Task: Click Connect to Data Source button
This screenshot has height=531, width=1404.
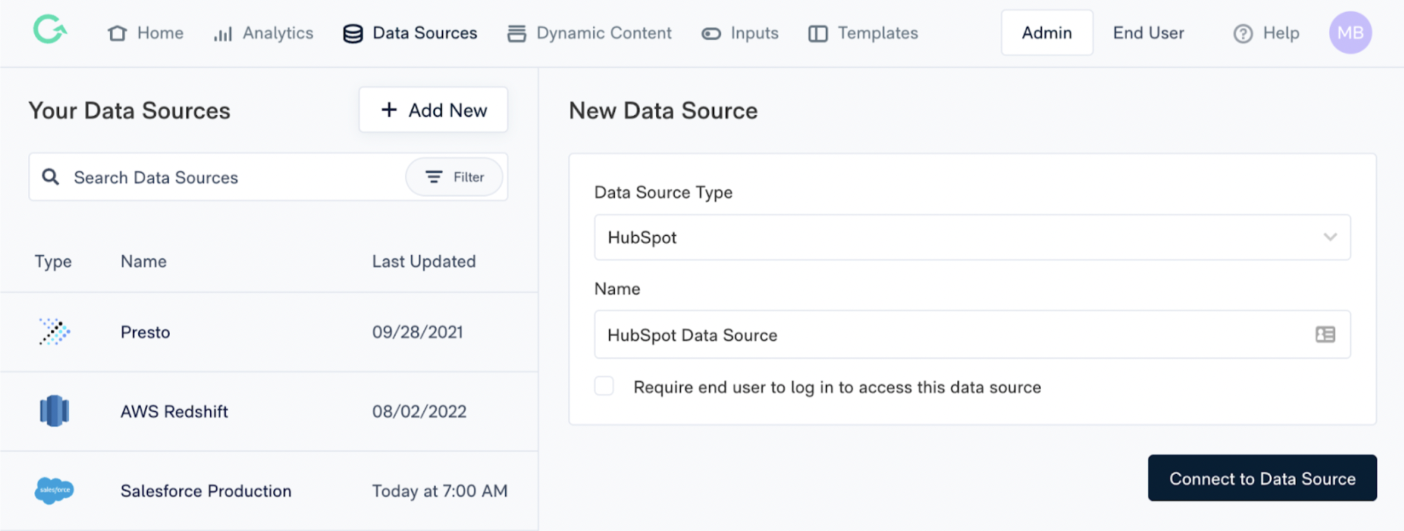Action: (x=1262, y=478)
